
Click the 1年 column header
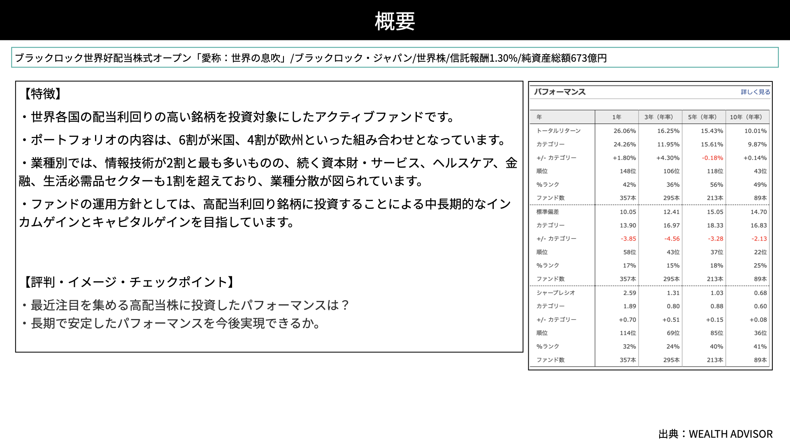pyautogui.click(x=616, y=117)
